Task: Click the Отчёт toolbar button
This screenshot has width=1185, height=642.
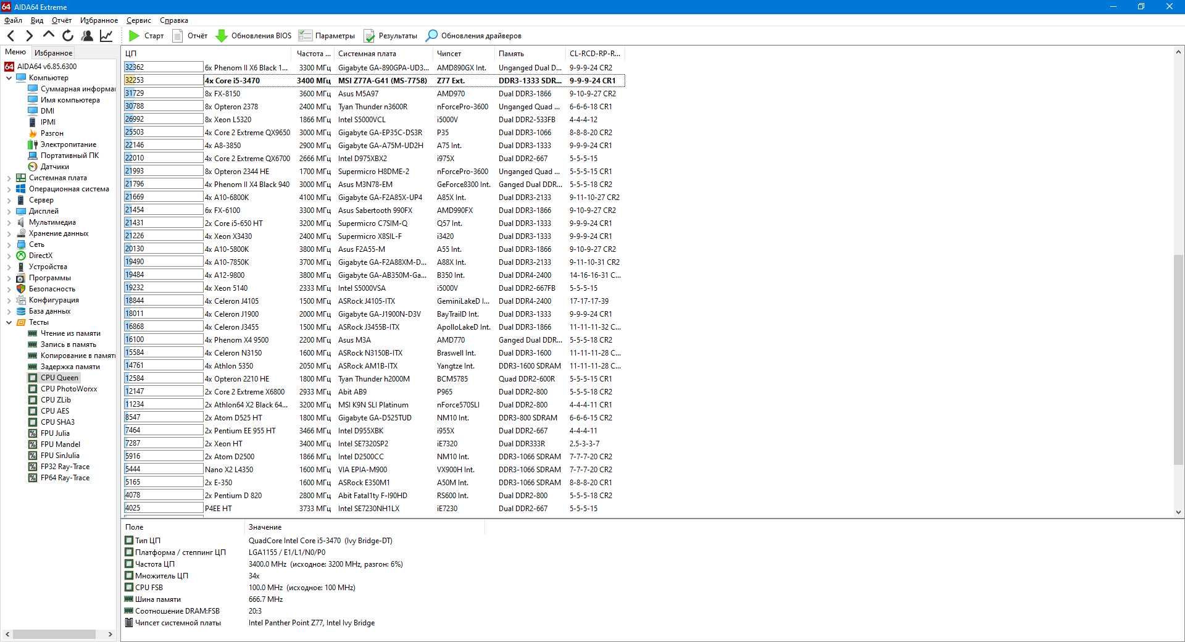Action: point(190,36)
